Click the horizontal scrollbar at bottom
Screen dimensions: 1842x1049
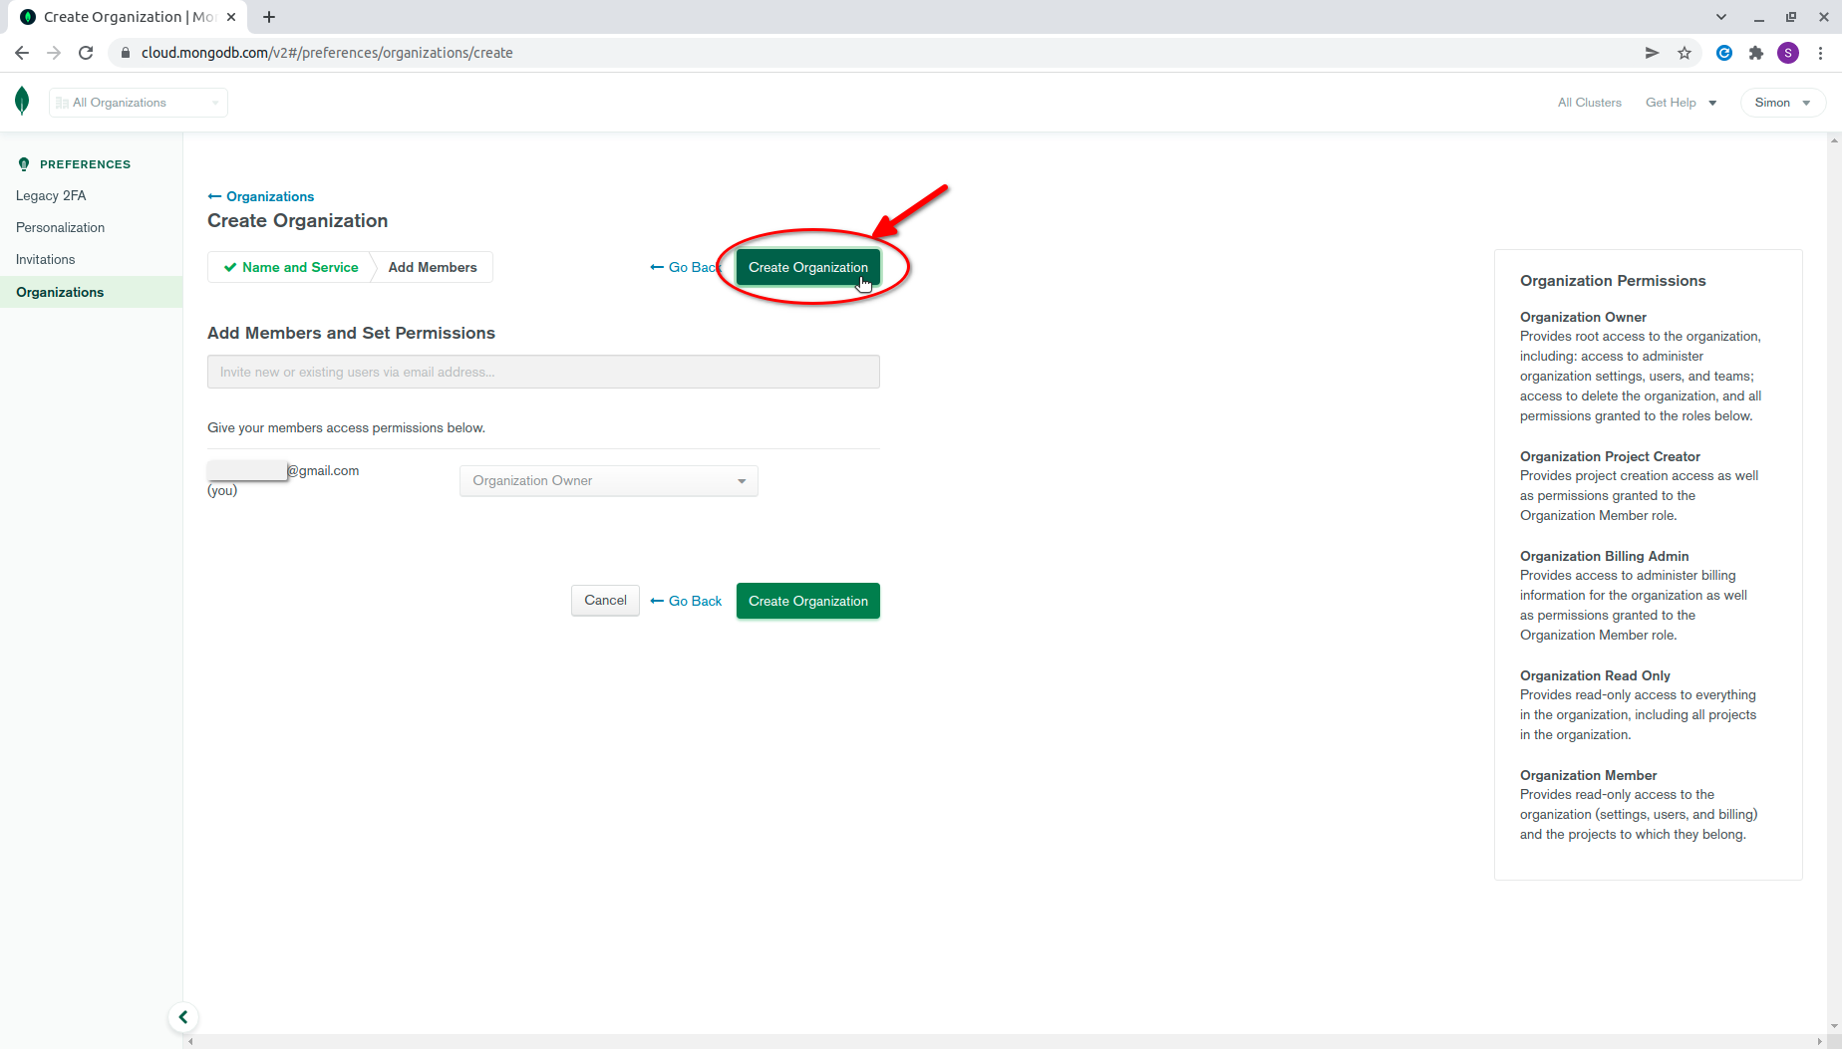pyautogui.click(x=1005, y=1041)
